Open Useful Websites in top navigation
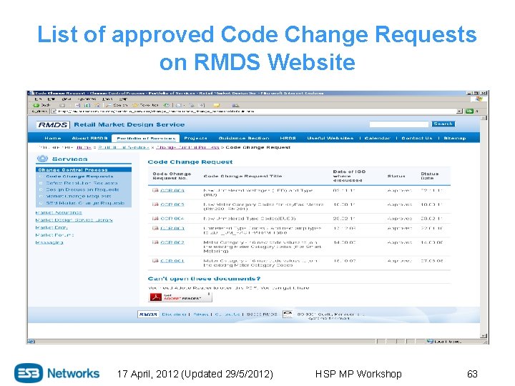Screen dimensions: 515x386 pos(330,138)
